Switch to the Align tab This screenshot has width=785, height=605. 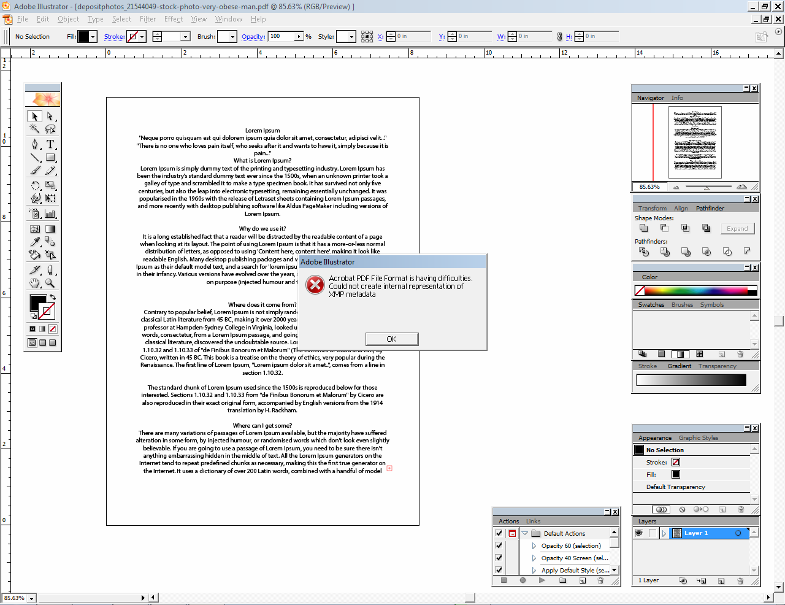(x=681, y=208)
